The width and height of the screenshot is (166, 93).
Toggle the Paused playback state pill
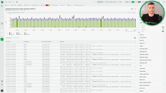click(x=100, y=2)
